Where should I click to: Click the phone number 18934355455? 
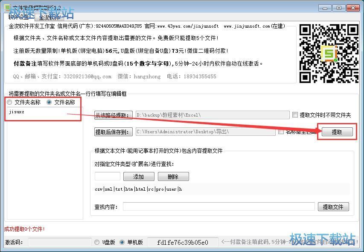tap(200, 77)
